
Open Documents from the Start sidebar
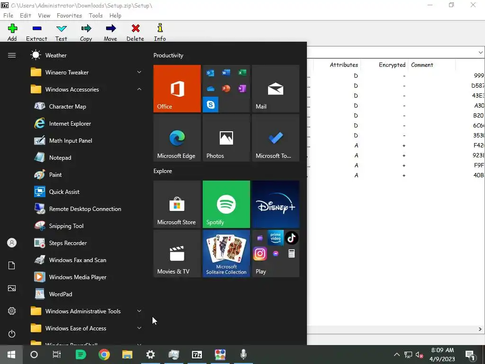click(12, 265)
